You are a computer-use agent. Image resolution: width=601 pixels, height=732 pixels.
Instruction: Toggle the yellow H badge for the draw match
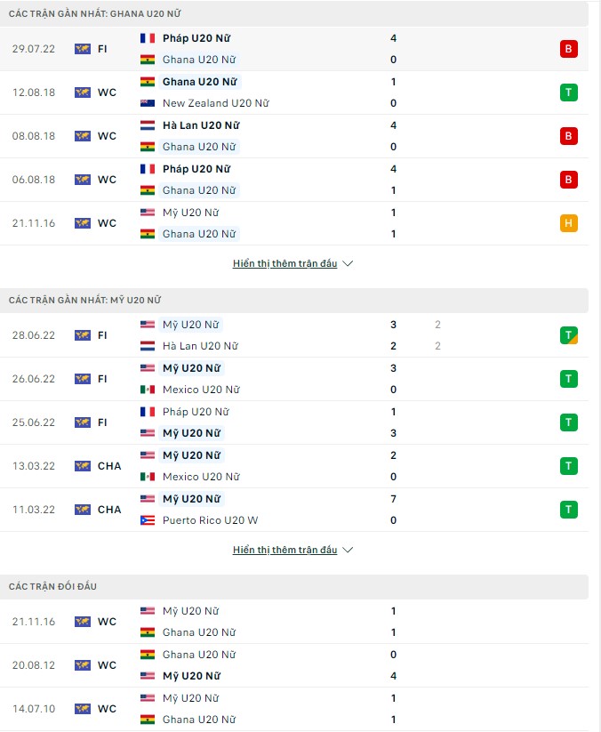[569, 223]
